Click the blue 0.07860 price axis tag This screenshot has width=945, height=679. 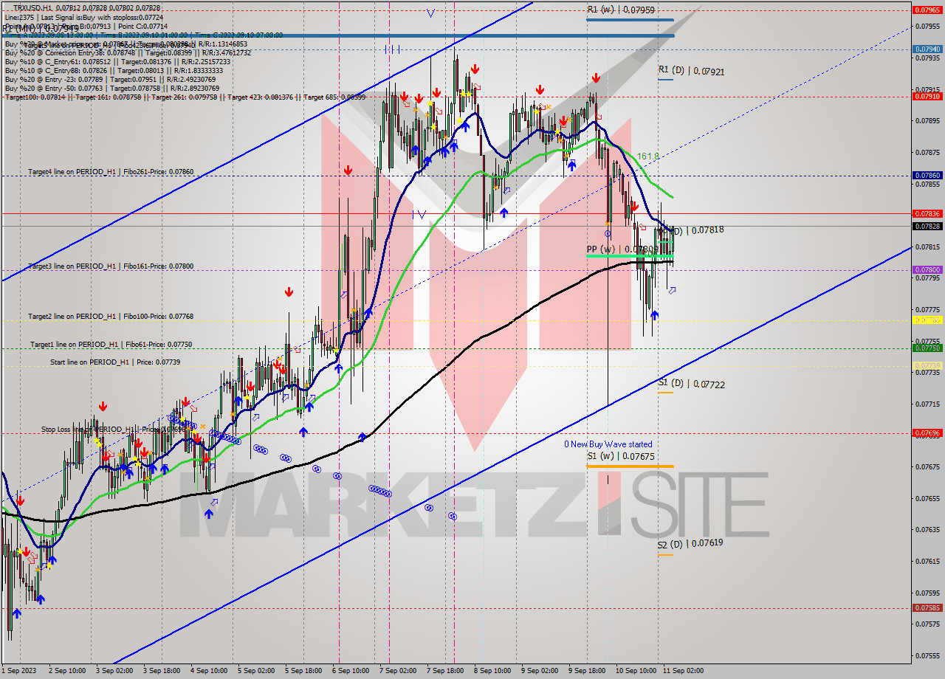[x=927, y=176]
